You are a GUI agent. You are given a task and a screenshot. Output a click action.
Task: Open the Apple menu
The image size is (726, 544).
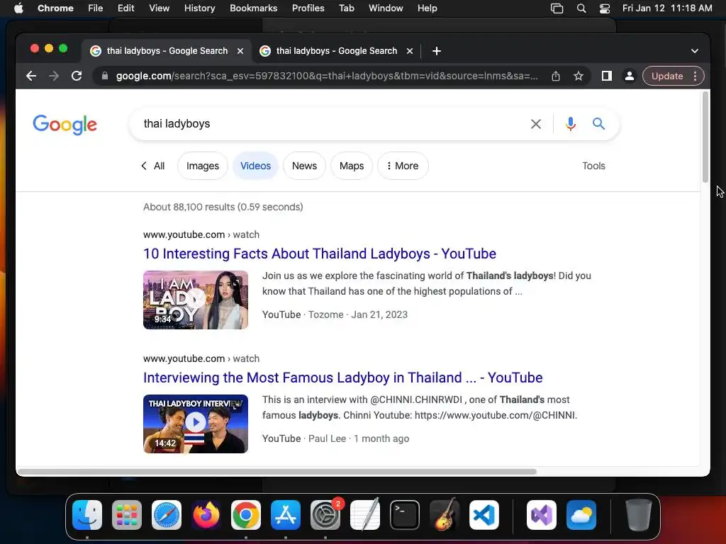18,8
